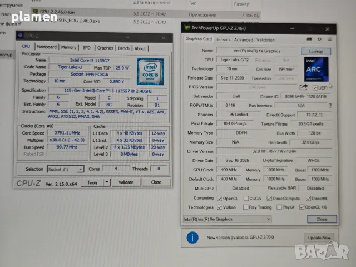Screen dimensions: 356x267
Task: Open the Sensors tab in GPU-Z
Action: 222,39
